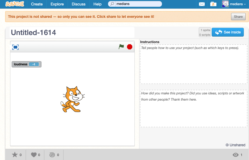The image size is (249, 160).
Task: Click into the Instructions text box
Action: point(194,64)
